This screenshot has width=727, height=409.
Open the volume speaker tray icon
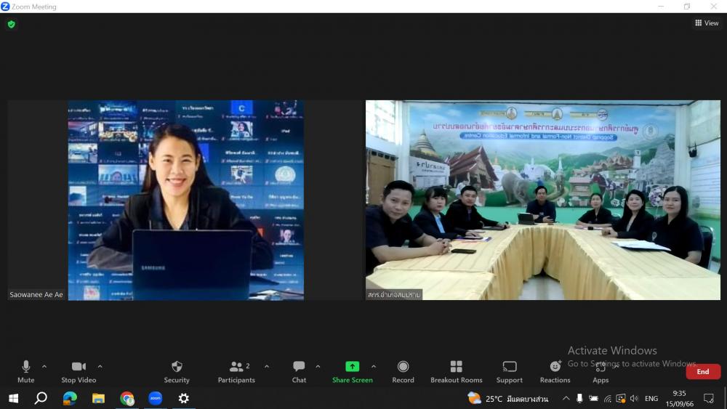[x=634, y=398]
